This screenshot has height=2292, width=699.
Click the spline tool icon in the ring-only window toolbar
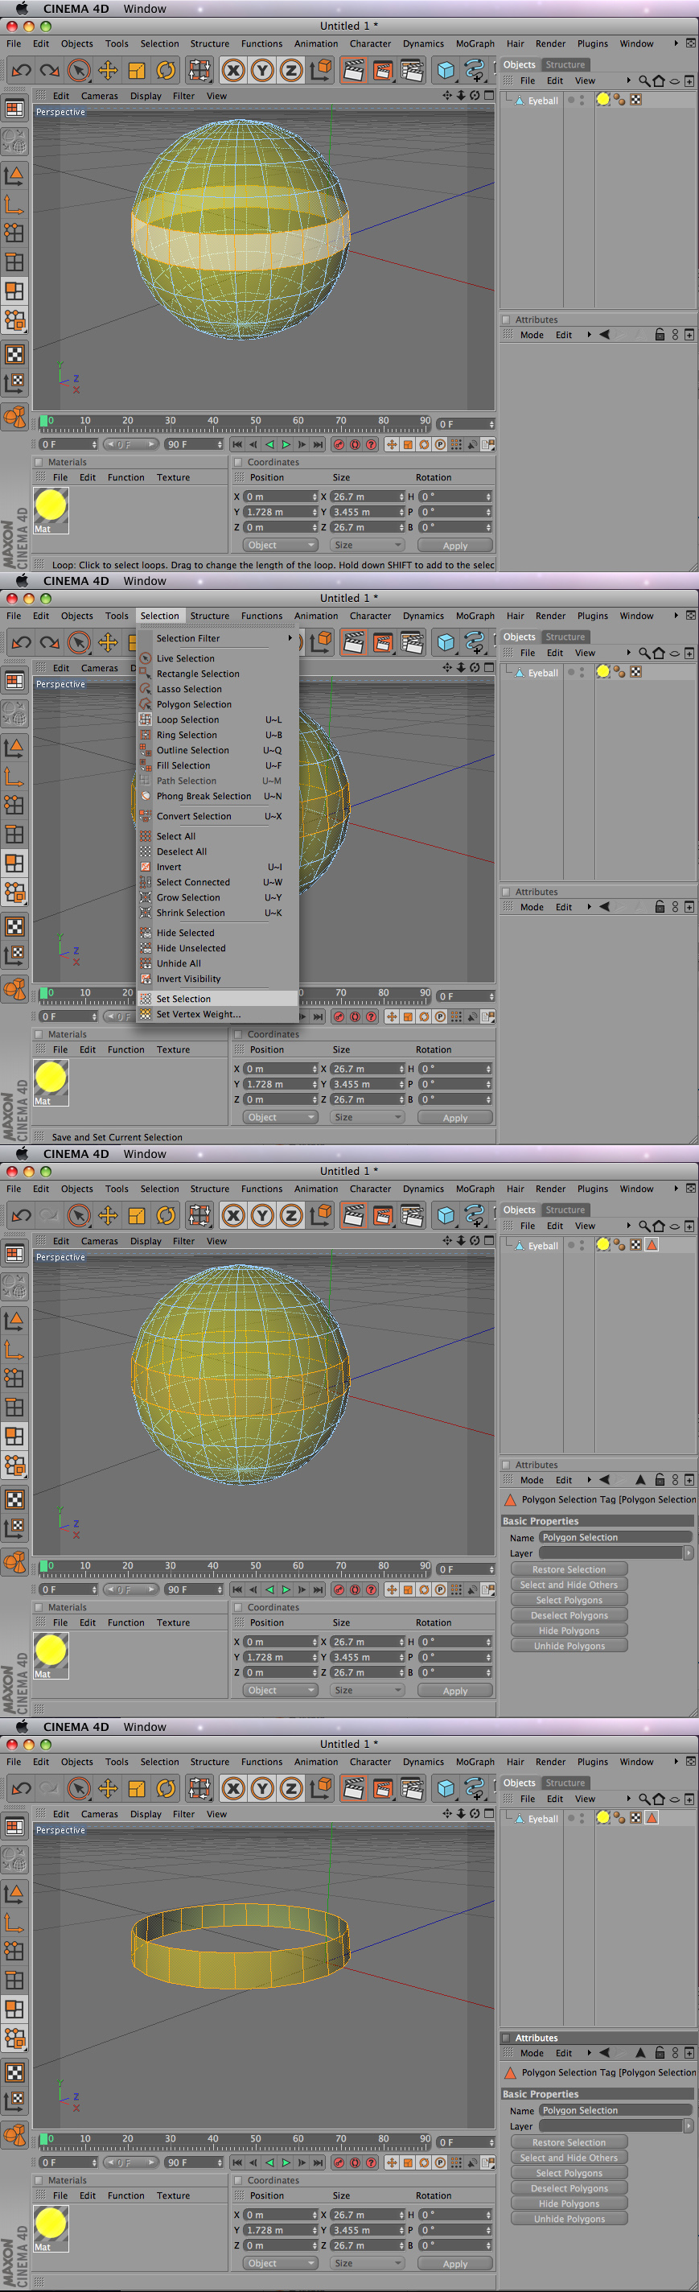(475, 1788)
